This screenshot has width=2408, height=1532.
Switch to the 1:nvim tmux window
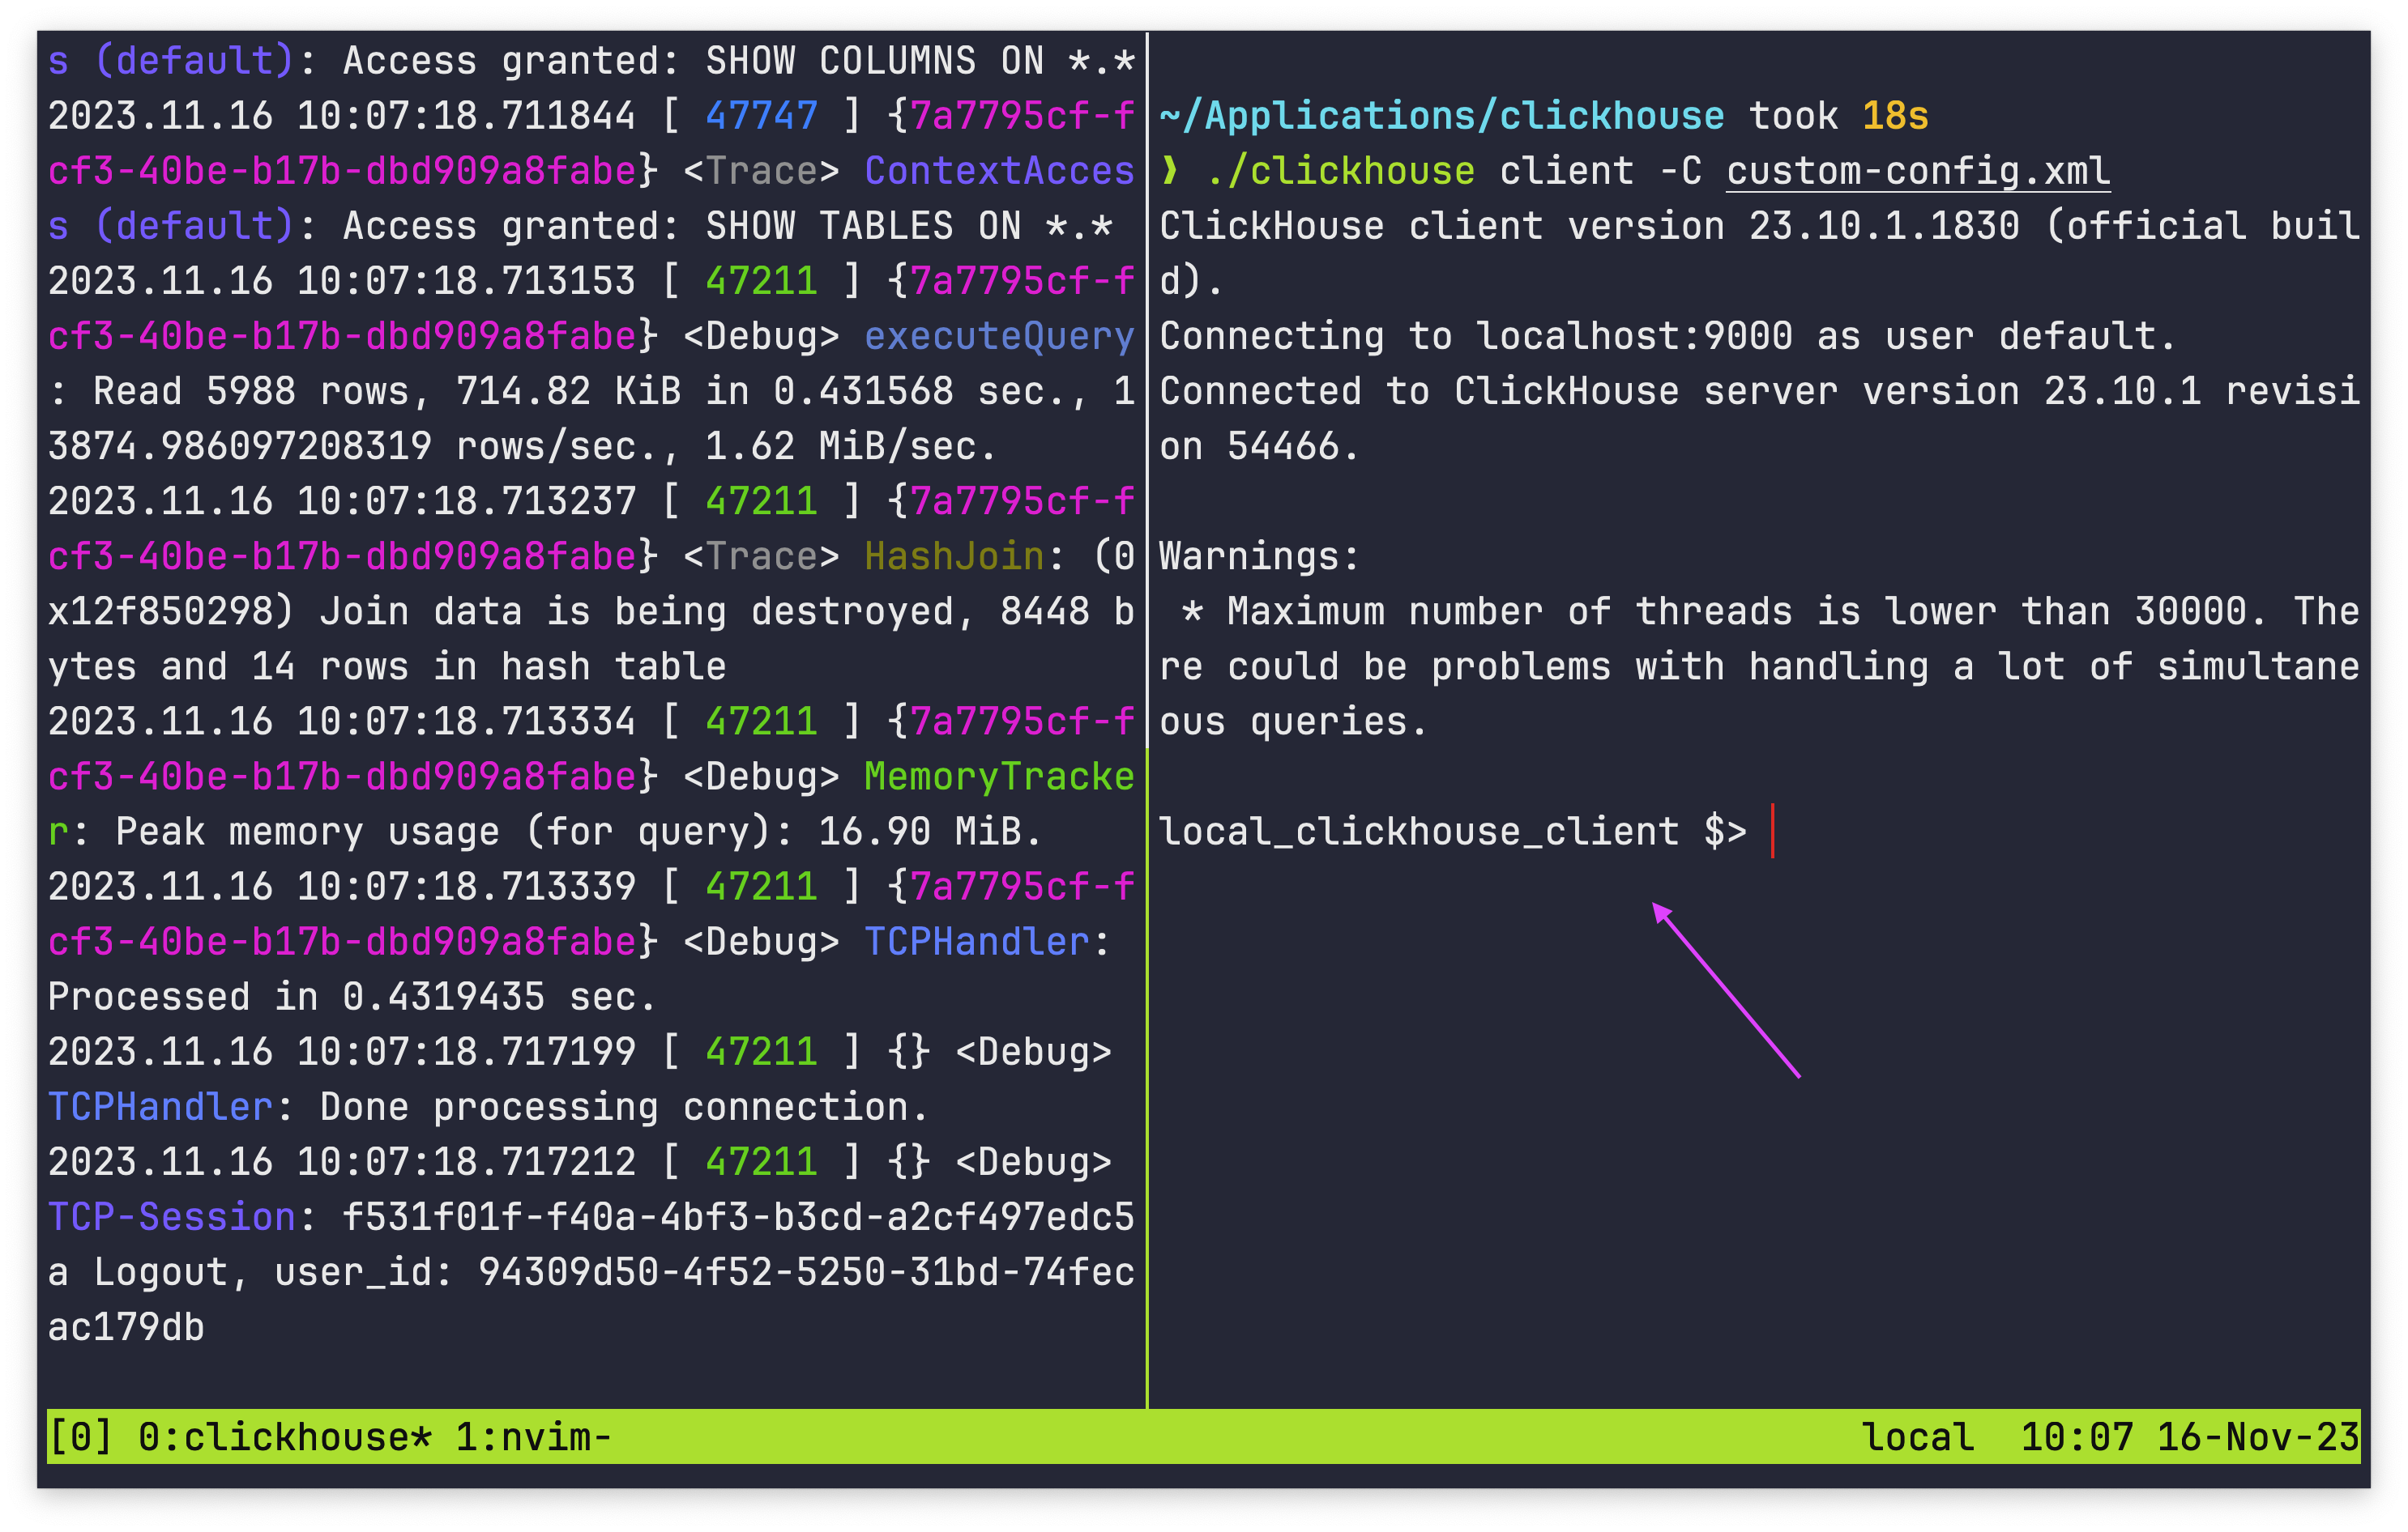[533, 1437]
